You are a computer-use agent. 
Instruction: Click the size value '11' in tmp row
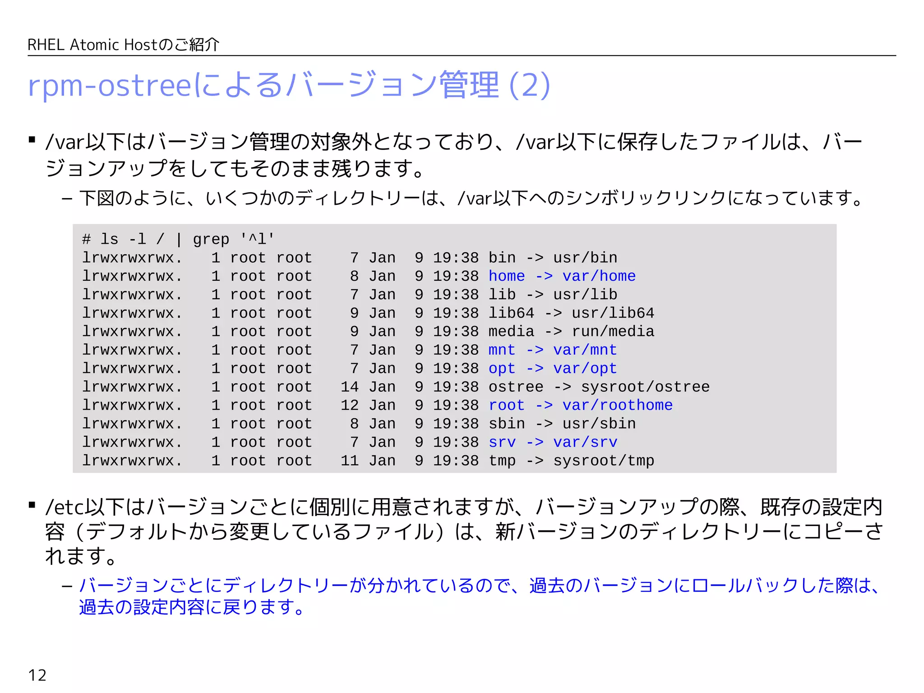[350, 461]
